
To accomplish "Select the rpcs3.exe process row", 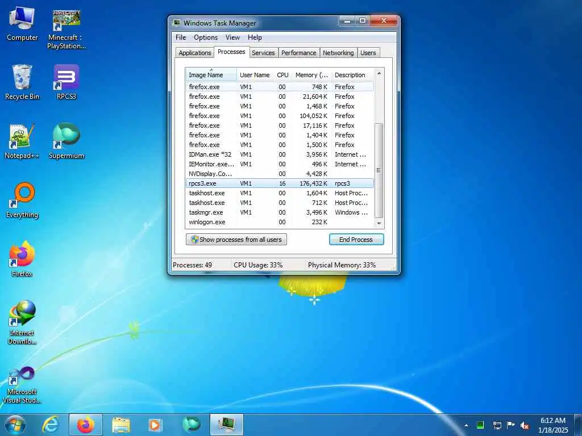I will pos(280,183).
